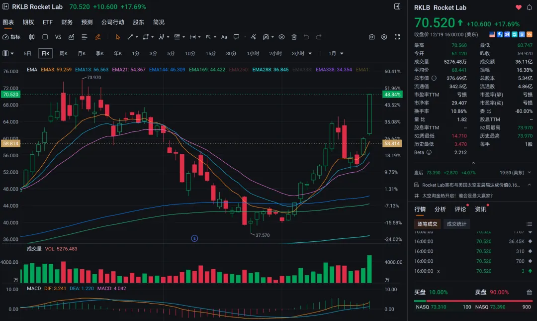Click the 70.520 current price label on axis
537x321 pixels.
pyautogui.click(x=10, y=95)
